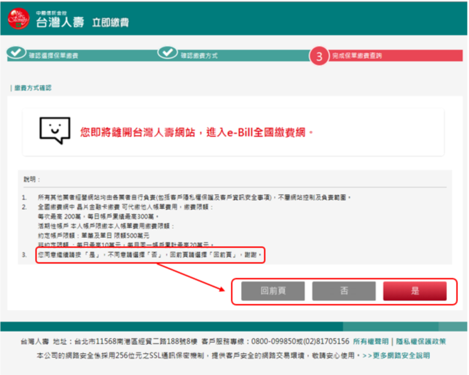Viewport: 469px width, 375px height.
Task: Click the Taiwan Life red logo icon
Action: 19,19
